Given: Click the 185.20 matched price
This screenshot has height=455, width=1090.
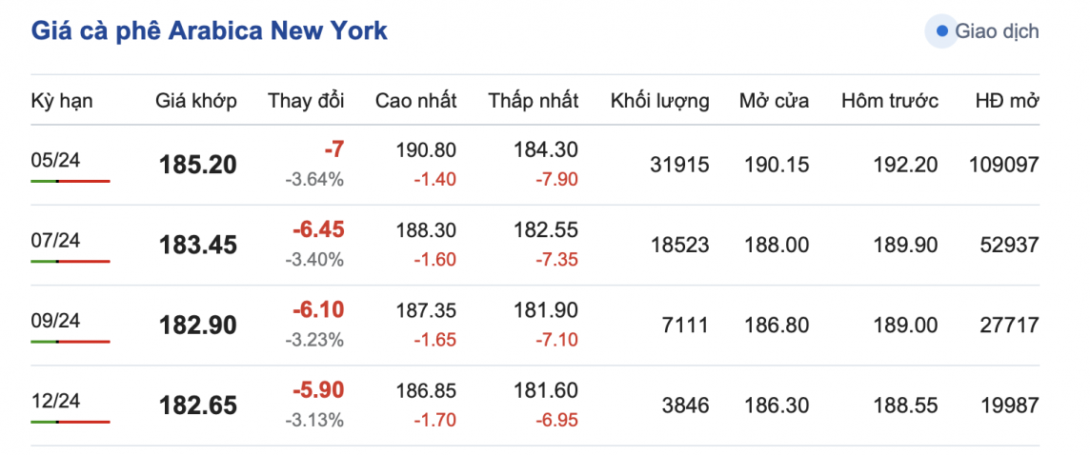Looking at the screenshot, I should tap(197, 166).
